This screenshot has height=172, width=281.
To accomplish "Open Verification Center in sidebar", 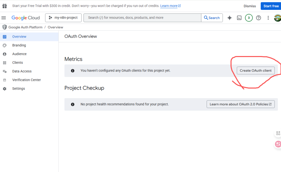I will [27, 80].
